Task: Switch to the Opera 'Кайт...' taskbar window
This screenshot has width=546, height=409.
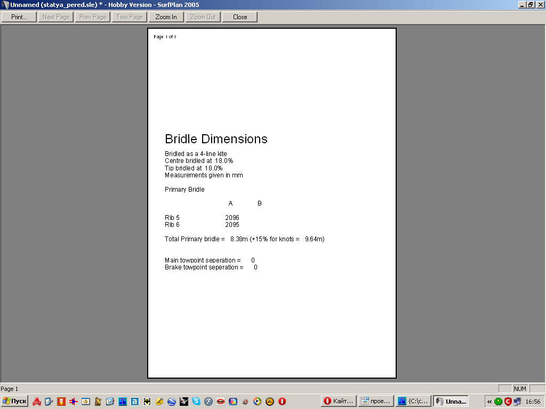Action: pyautogui.click(x=339, y=402)
